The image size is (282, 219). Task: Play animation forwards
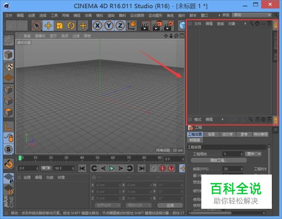click(x=112, y=168)
